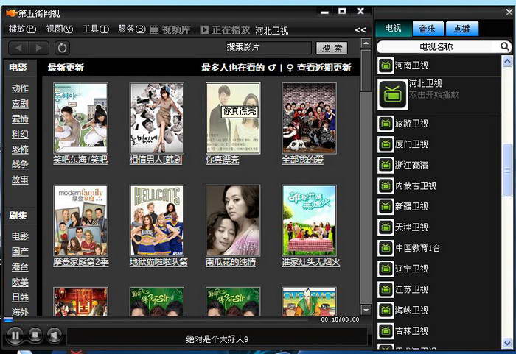Stop playback with the stop button
516x354 pixels.
(x=35, y=335)
